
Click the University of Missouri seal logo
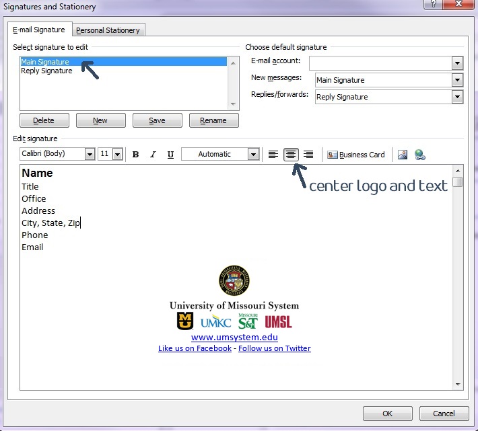tap(234, 280)
